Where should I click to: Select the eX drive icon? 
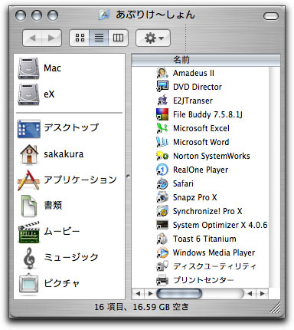click(28, 94)
